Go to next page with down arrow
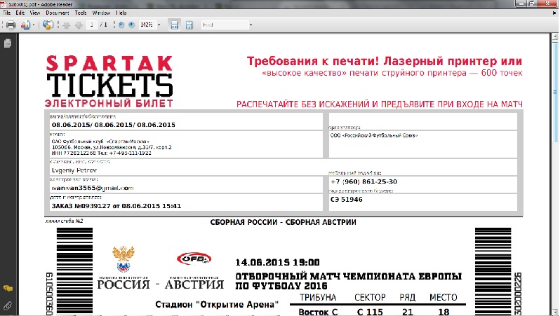This screenshot has width=560, height=316. coord(79,25)
